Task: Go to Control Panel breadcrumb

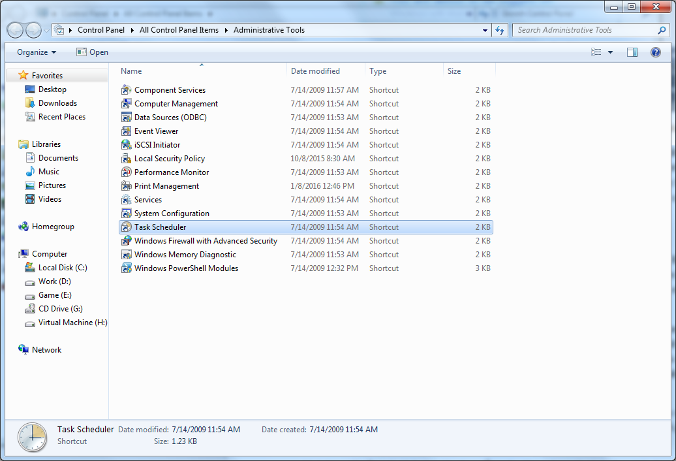Action: (101, 30)
